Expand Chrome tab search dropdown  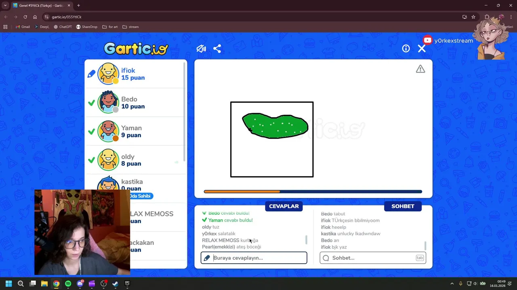coord(5,6)
